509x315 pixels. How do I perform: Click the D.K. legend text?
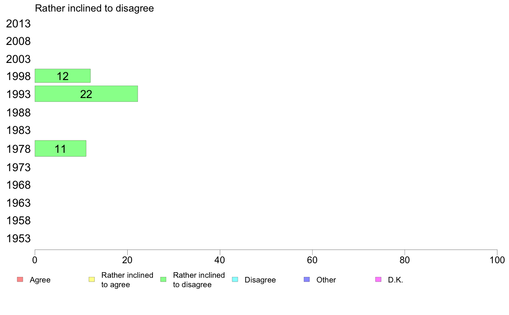(395, 280)
